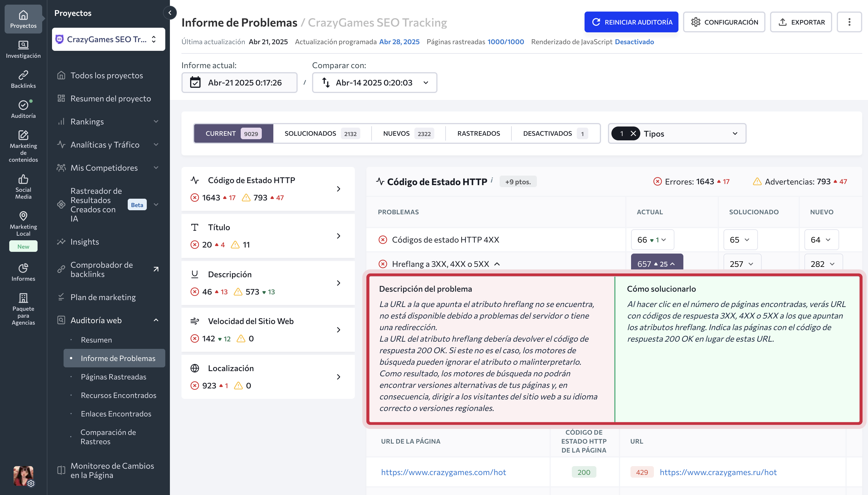Click the Abr 28, 2025 scheduled update link
Screen dimensions: 868x495
[399, 42]
